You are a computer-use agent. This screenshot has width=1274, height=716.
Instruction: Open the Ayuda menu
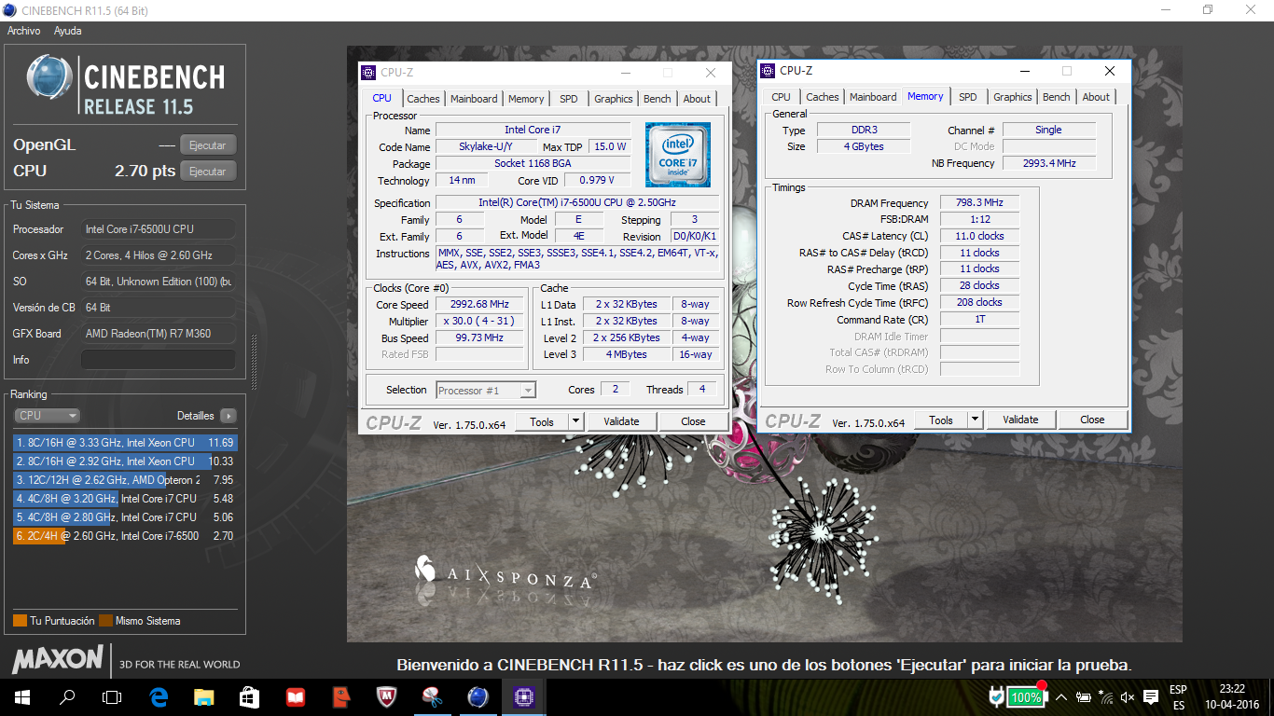[67, 31]
